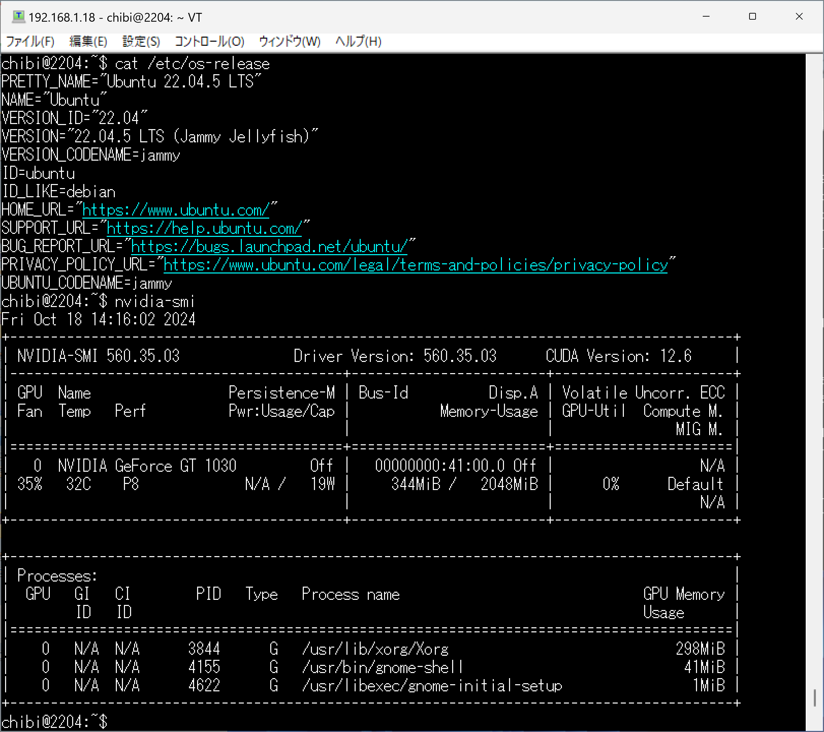Open the help.ubuntu.com support link
Screen dimensions: 824x732
204,229
